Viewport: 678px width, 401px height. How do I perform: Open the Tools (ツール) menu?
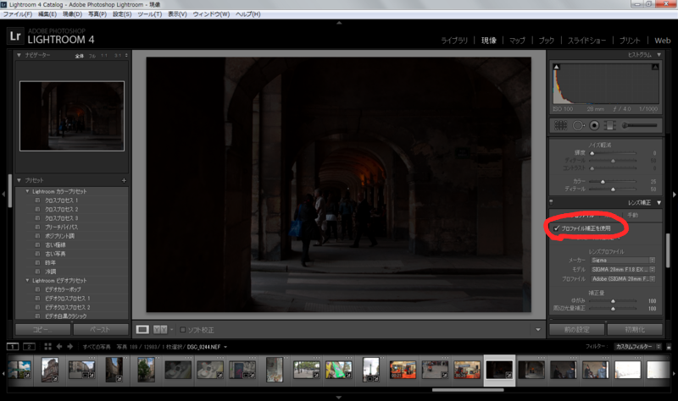pos(150,14)
